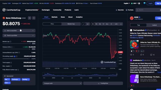The image size is (161, 90).
Task: Star Bone ShibaSwap as a favorite
Action: (30, 18)
